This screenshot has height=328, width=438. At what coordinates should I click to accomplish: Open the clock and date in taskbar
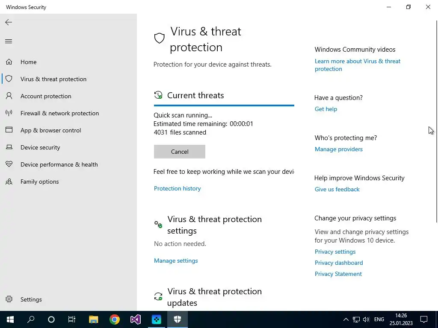coord(401,319)
